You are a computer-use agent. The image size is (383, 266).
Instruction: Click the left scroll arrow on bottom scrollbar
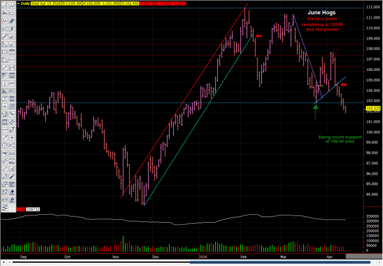pyautogui.click(x=3, y=262)
